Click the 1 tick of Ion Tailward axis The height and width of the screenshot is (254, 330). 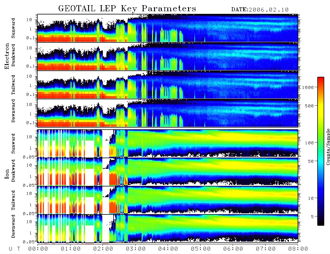click(x=31, y=205)
